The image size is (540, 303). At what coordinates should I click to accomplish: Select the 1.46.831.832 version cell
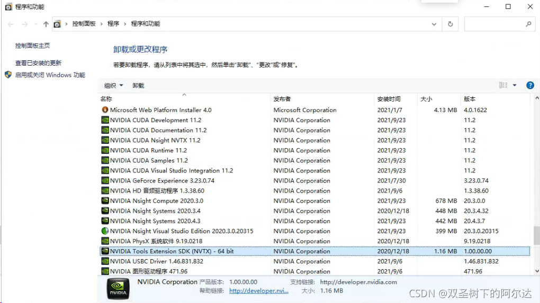(481, 261)
